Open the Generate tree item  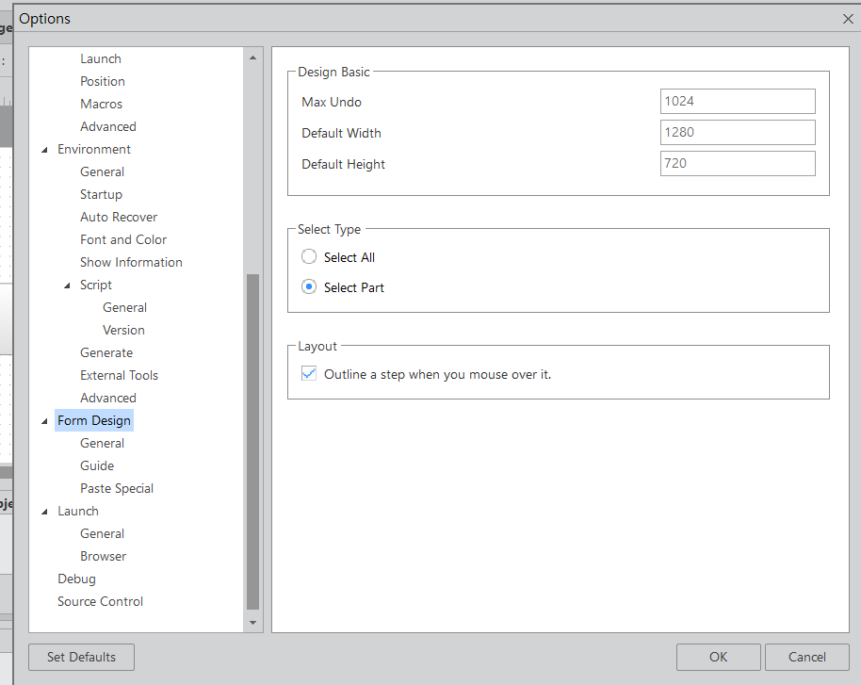point(106,352)
